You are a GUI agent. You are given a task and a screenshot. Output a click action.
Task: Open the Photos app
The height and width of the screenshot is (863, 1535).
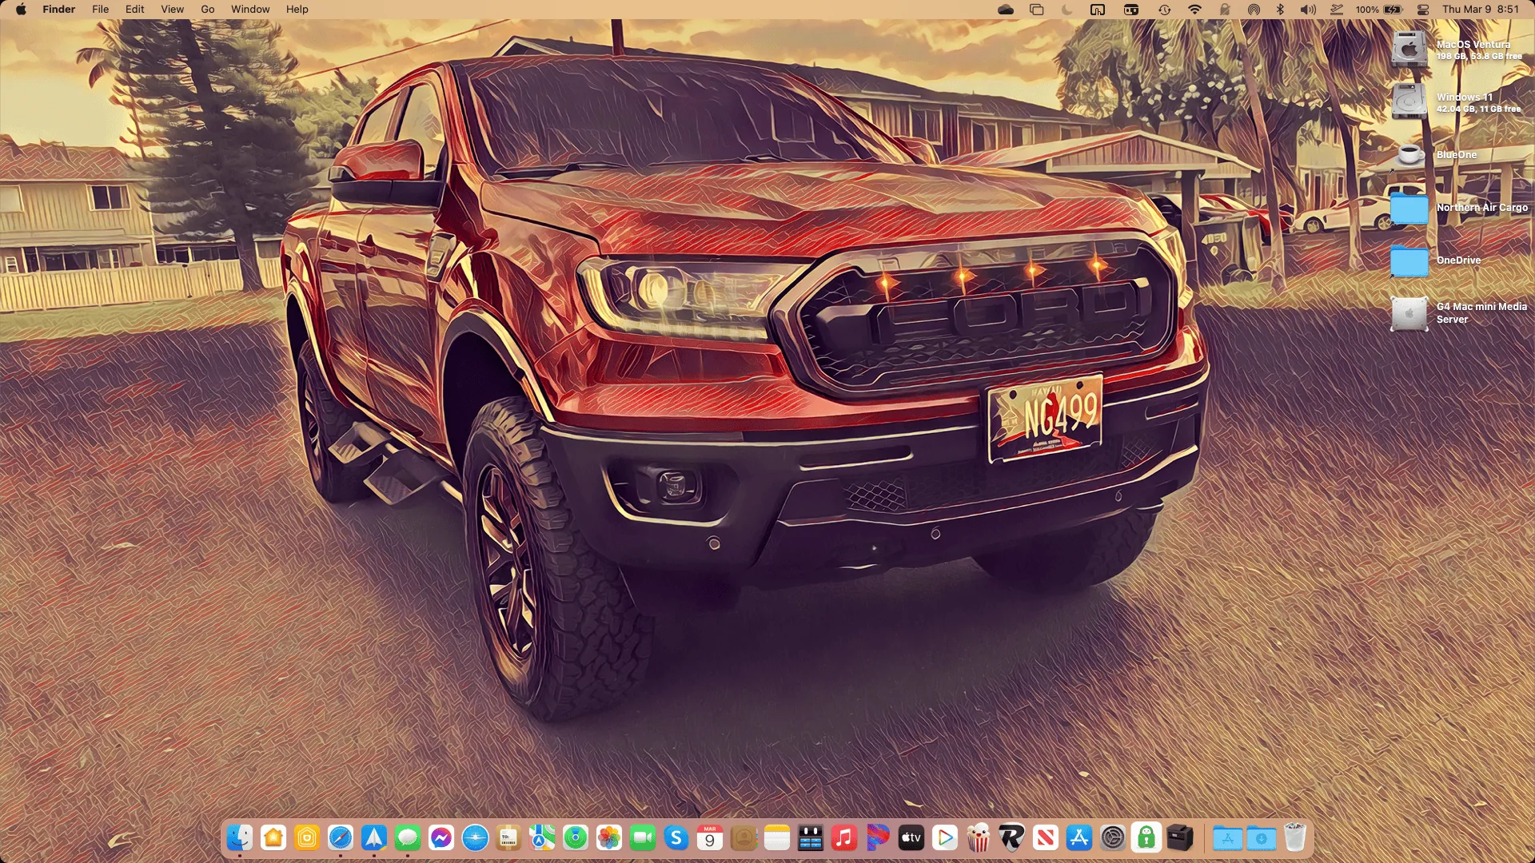[x=609, y=837]
